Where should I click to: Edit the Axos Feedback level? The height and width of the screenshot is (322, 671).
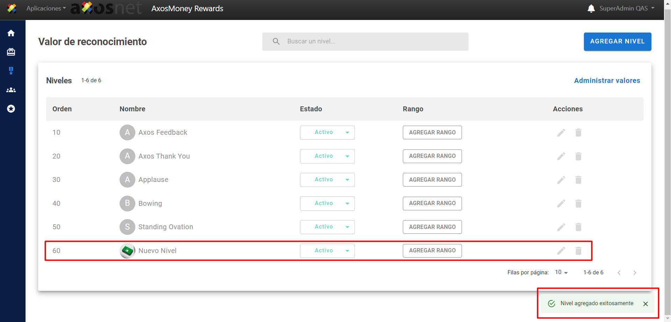[x=561, y=133]
